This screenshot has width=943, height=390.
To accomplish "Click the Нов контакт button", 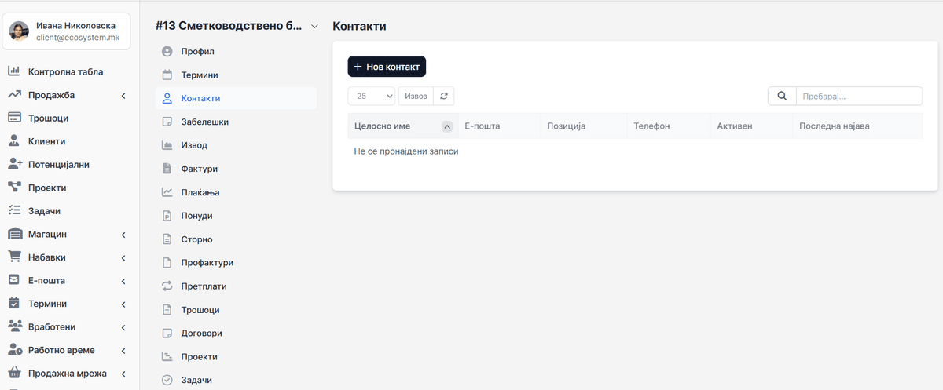I will [x=387, y=67].
